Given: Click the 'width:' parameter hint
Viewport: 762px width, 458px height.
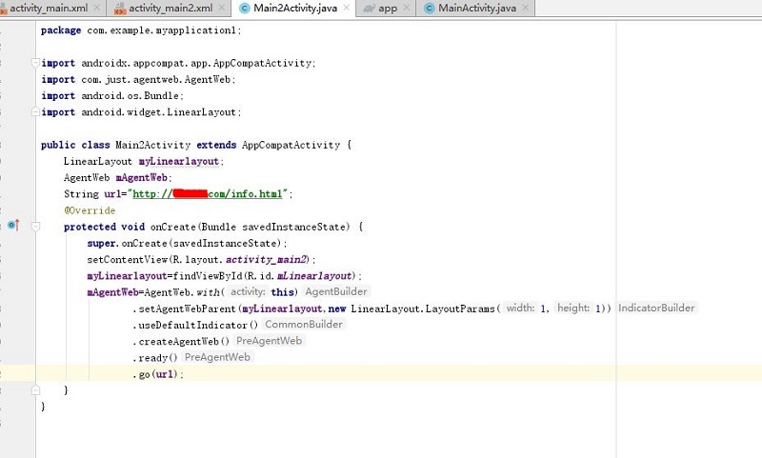Looking at the screenshot, I should tap(520, 308).
